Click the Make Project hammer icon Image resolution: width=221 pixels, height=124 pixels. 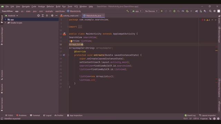pyautogui.click(x=127, y=11)
